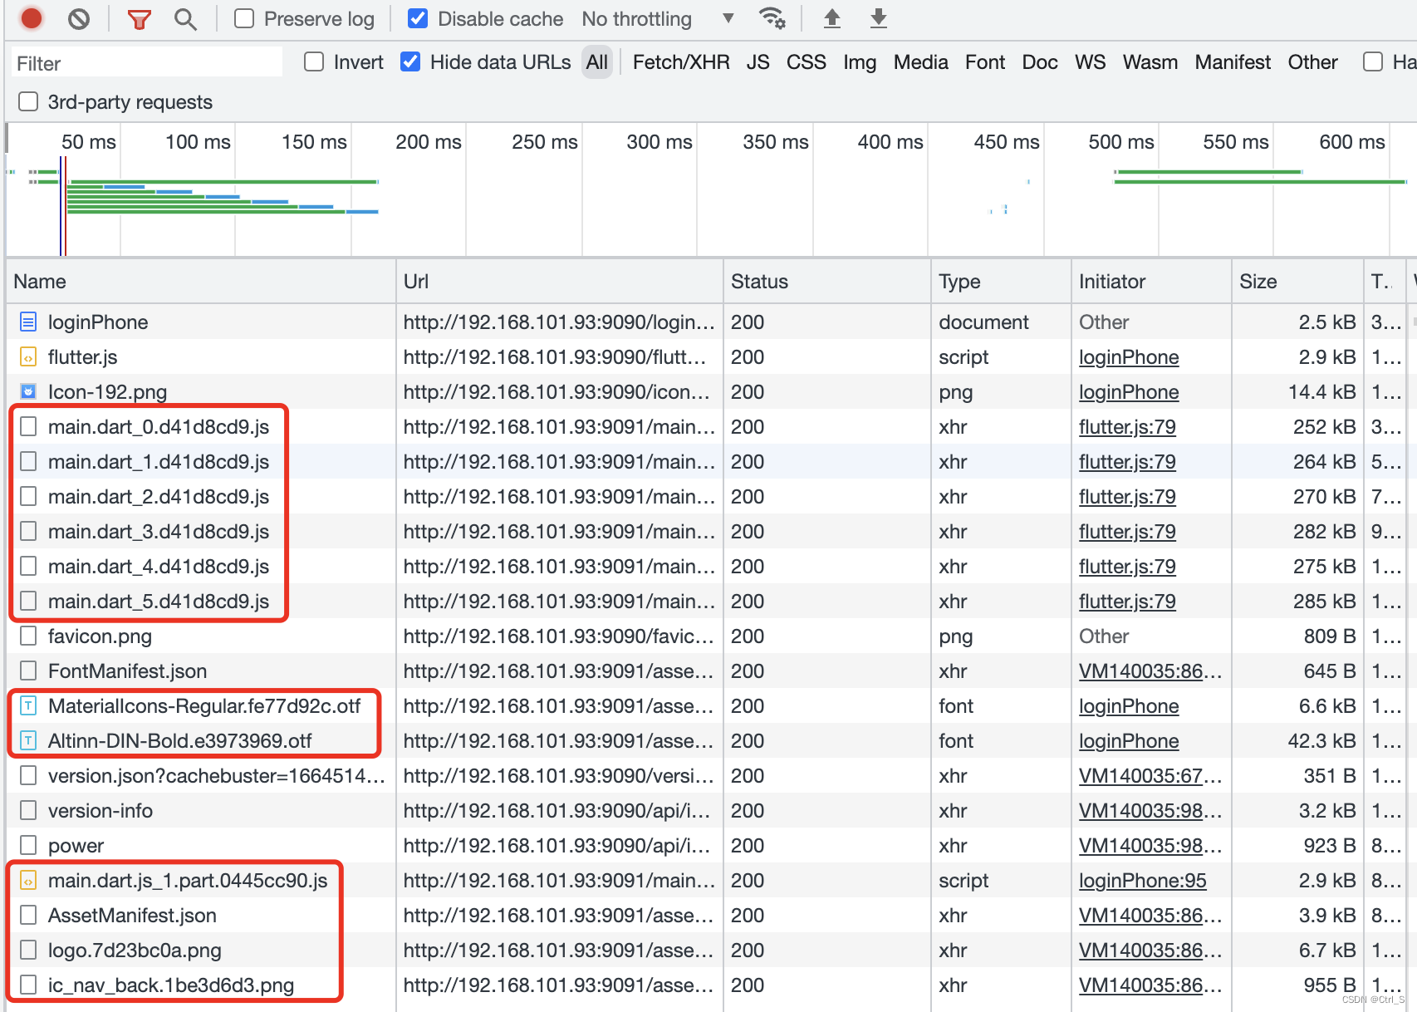The image size is (1417, 1012).
Task: Open VM140035:67 initiator for version.json
Action: (1150, 776)
